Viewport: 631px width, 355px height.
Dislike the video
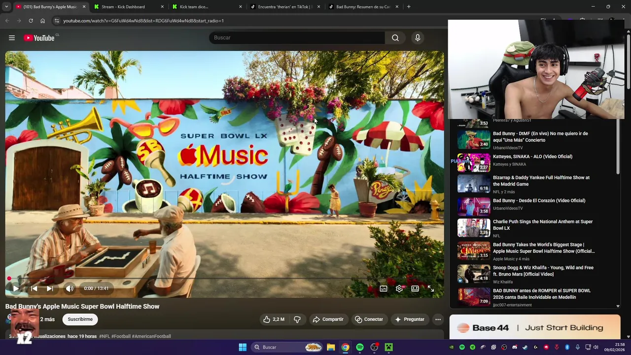(x=297, y=319)
